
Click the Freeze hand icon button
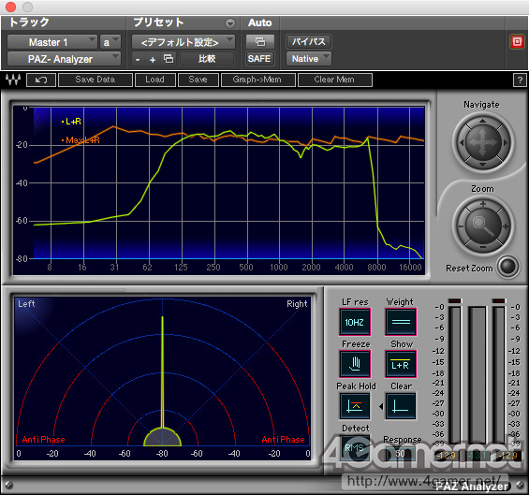click(355, 364)
